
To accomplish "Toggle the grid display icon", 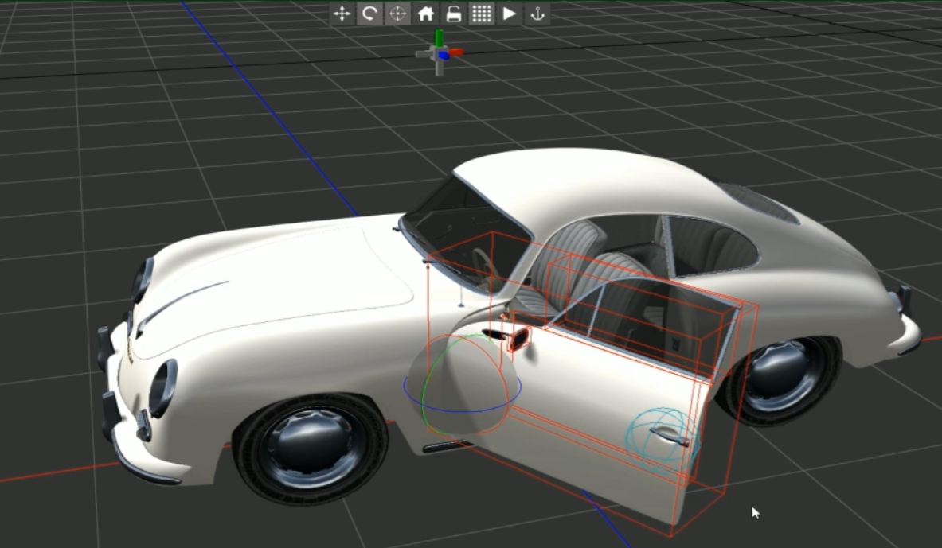I will coord(481,14).
